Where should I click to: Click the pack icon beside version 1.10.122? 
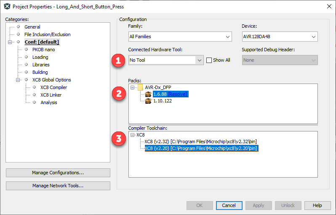tap(148, 101)
